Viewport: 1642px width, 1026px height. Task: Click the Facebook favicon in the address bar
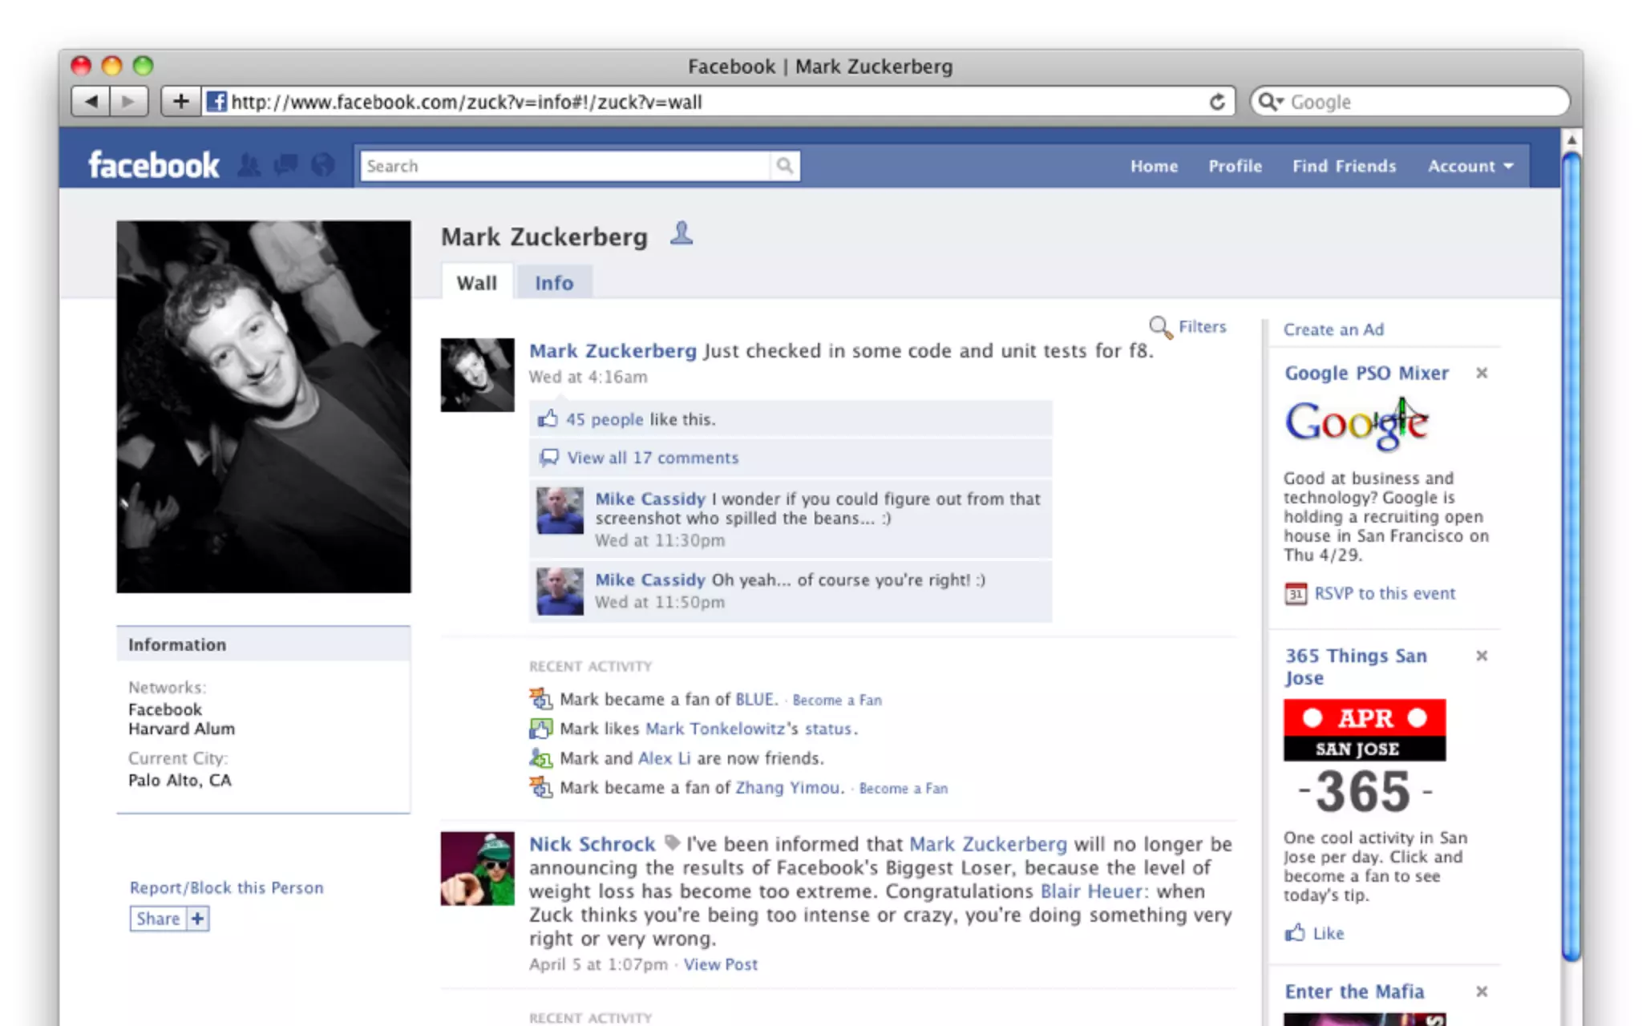coord(216,102)
